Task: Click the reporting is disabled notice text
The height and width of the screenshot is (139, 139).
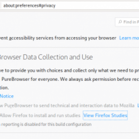Action: (x=46, y=124)
